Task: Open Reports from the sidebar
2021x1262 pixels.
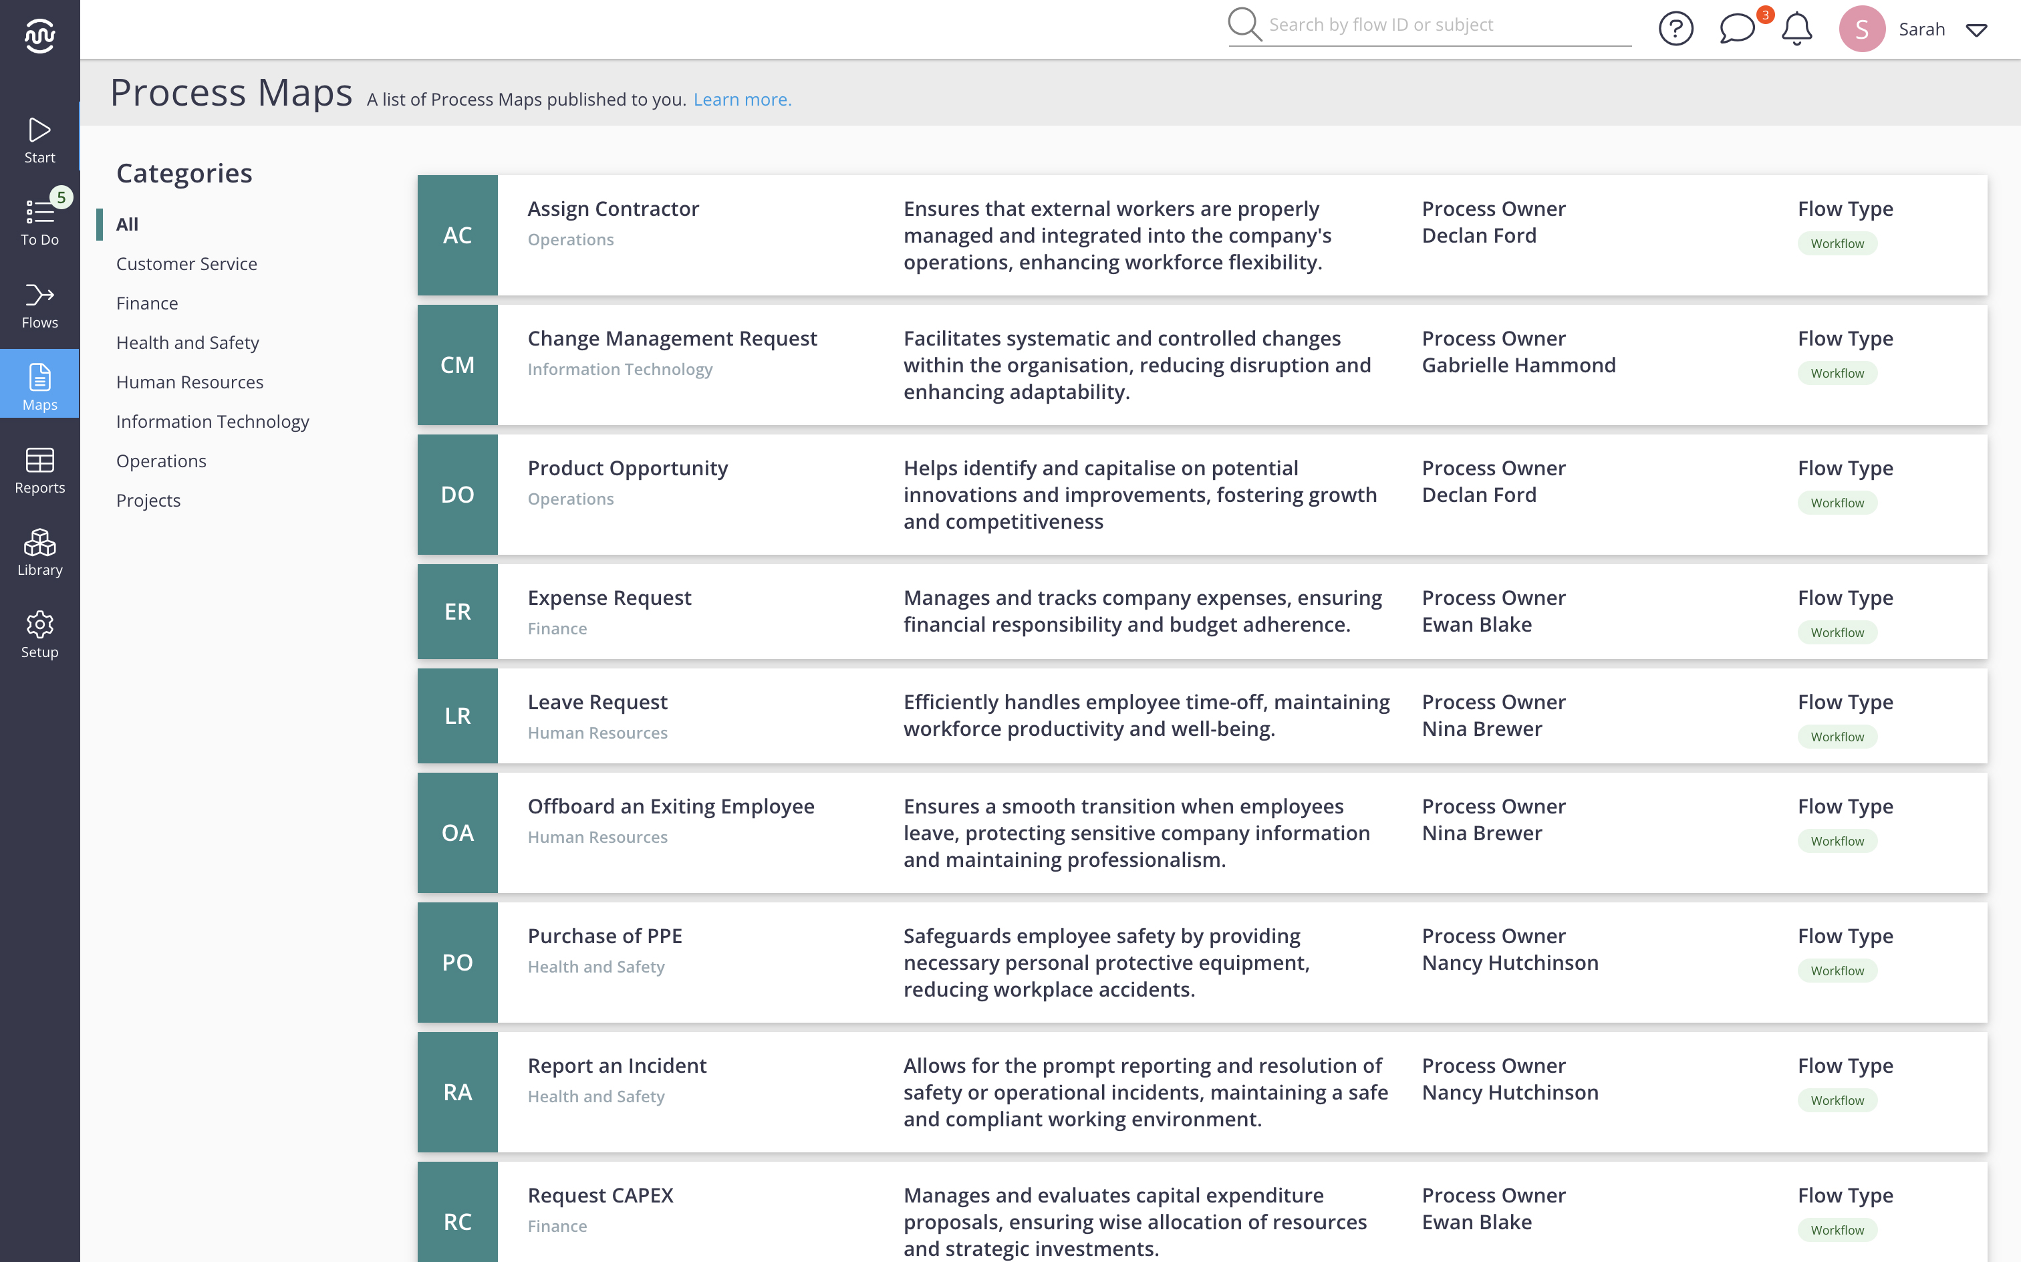Action: point(39,470)
